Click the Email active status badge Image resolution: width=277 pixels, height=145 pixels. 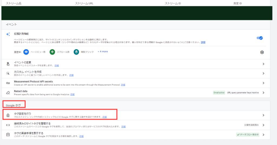tap(219, 92)
